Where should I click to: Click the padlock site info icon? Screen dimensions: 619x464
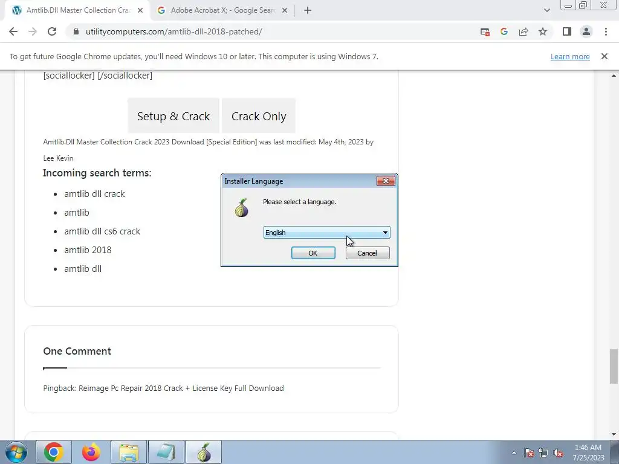point(76,31)
